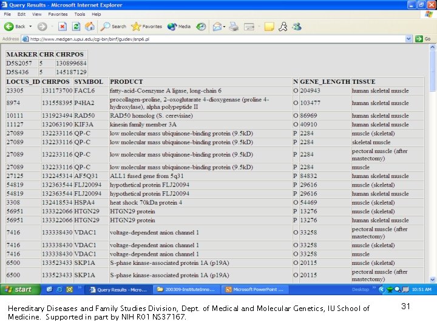Click the Mail envelope icon
437x328 pixels.
coord(217,27)
